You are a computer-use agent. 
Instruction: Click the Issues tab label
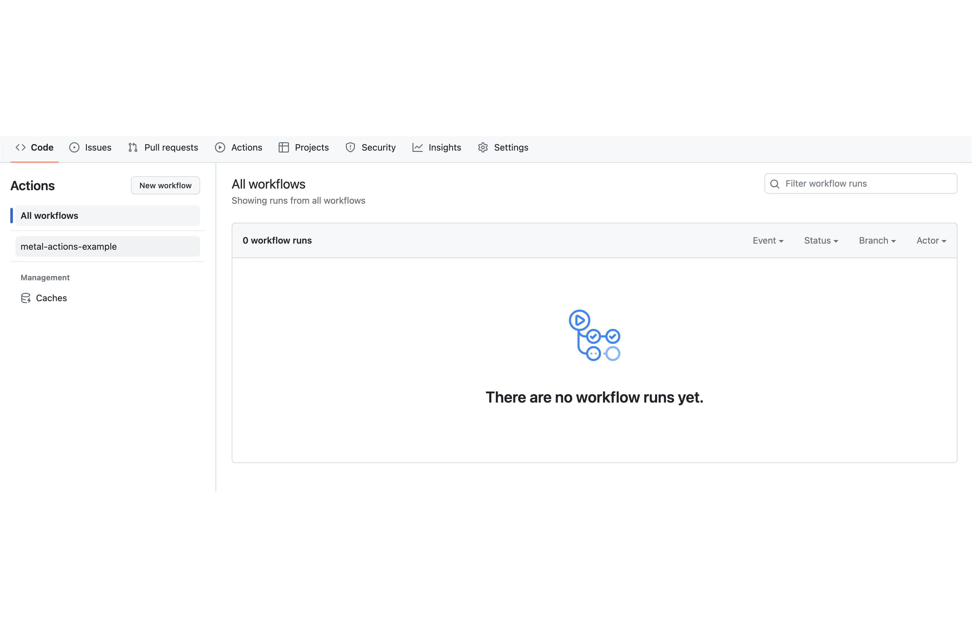click(x=98, y=147)
